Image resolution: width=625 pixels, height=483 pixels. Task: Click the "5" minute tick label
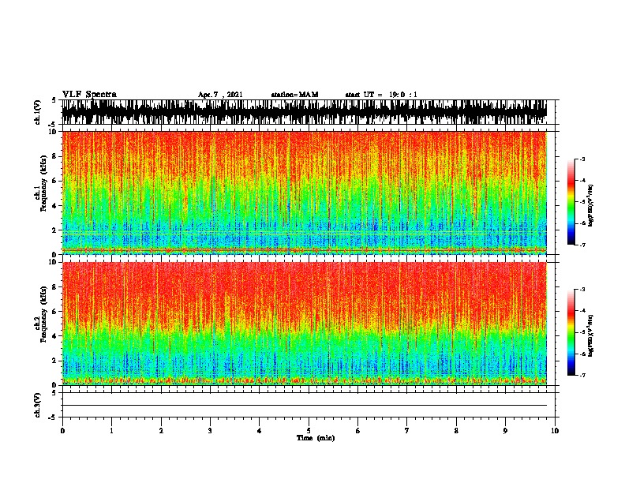[x=309, y=431]
